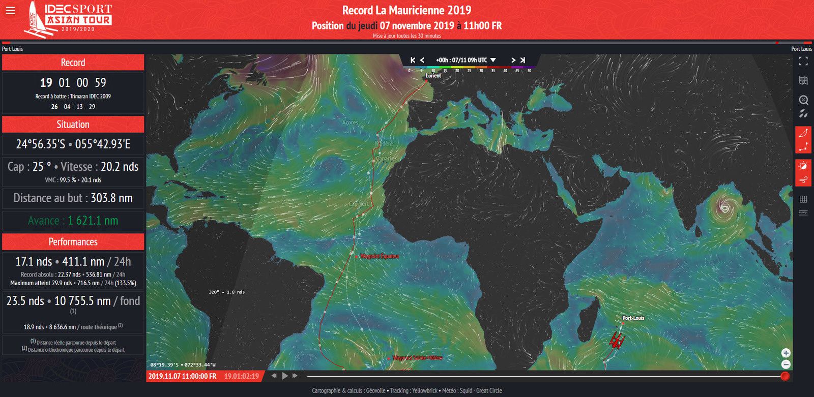Toggle the wind overlay
Screen dimensions: 814x397
click(803, 180)
